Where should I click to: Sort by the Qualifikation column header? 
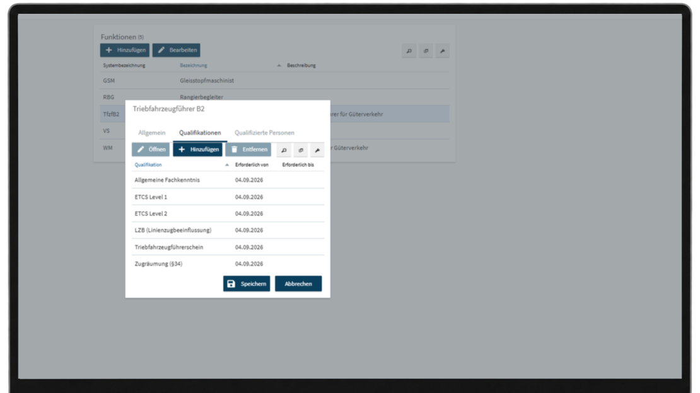148,164
